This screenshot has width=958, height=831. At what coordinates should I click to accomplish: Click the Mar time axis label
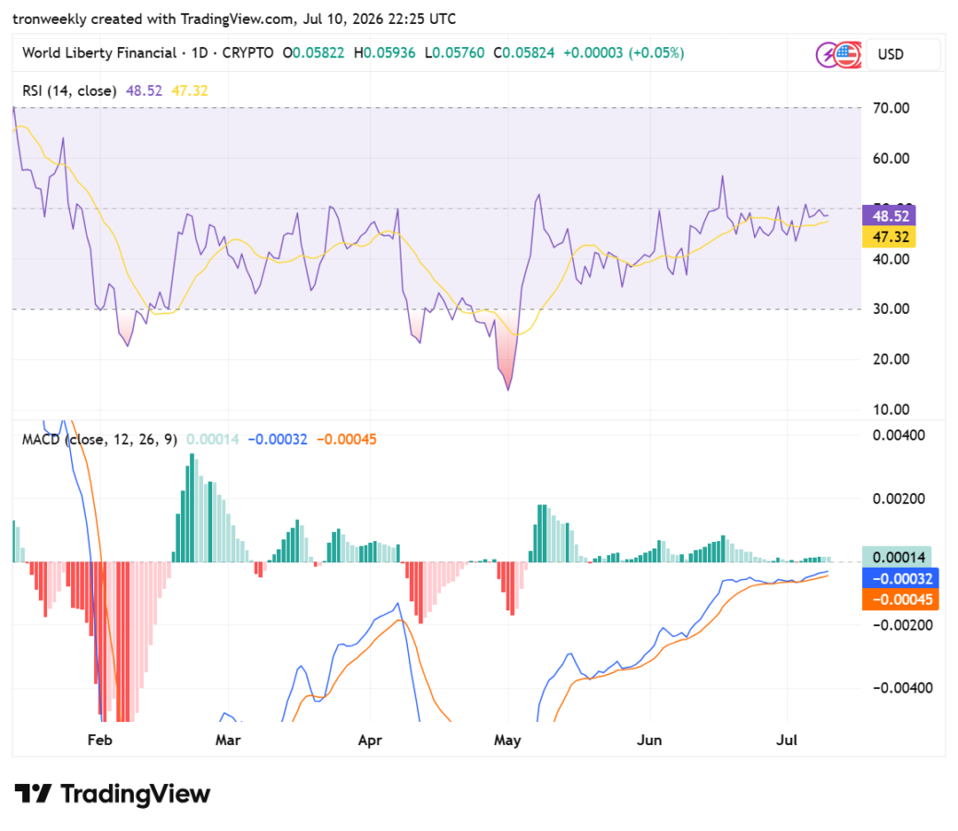[x=228, y=740]
